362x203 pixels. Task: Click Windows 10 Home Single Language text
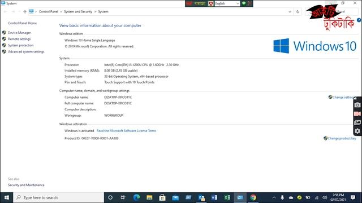click(x=90, y=40)
